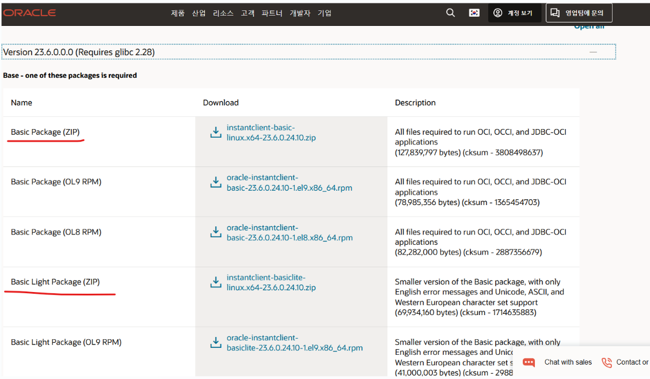650x379 pixels.
Task: Click the Oracle logo
Action: (x=29, y=13)
